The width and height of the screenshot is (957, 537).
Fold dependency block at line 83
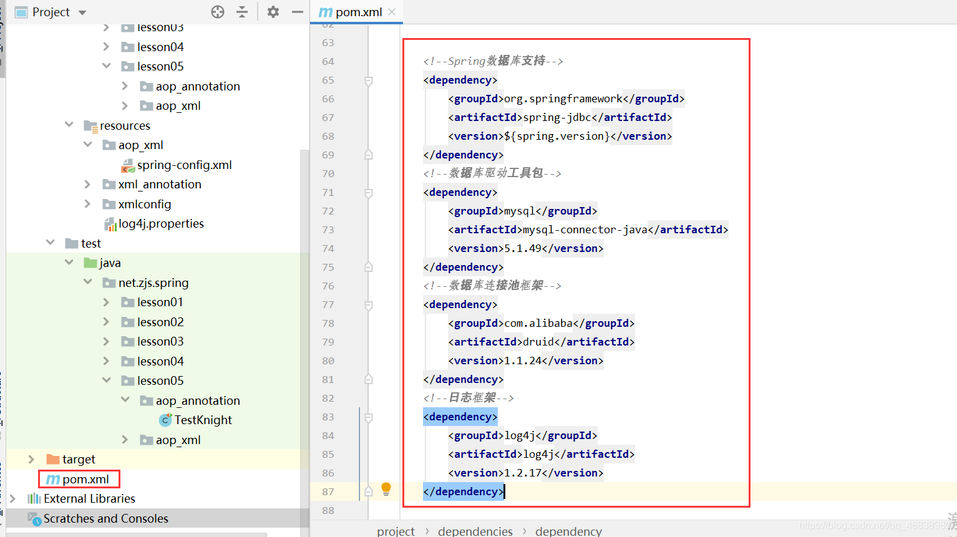tap(369, 417)
